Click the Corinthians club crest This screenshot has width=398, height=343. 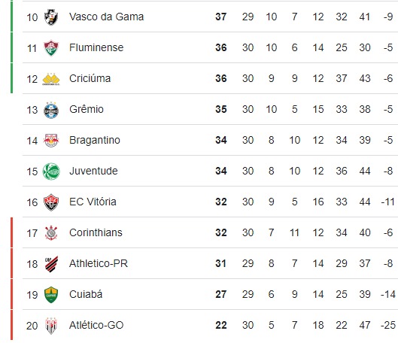(51, 233)
